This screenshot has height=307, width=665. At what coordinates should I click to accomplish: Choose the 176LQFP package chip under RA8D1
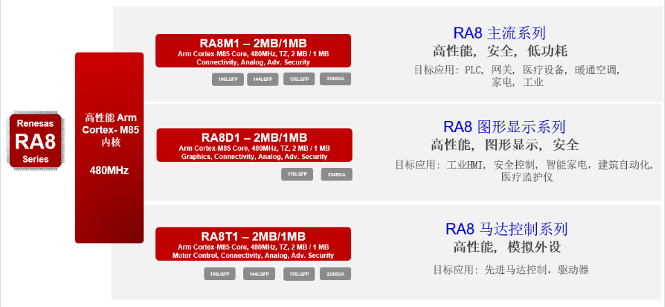[297, 174]
